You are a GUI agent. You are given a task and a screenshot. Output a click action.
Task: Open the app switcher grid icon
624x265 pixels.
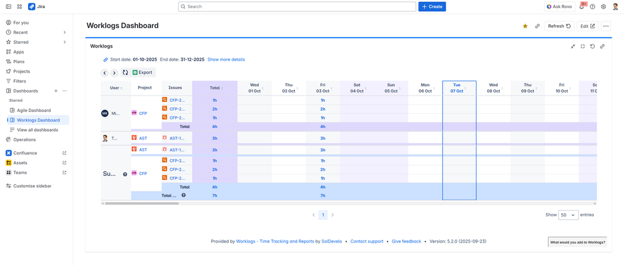(19, 7)
